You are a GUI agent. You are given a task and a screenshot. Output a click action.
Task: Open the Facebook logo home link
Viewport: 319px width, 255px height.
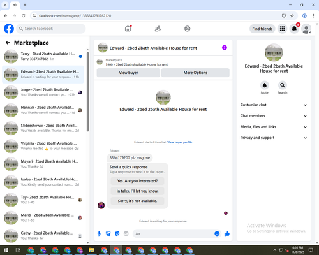point(9,29)
